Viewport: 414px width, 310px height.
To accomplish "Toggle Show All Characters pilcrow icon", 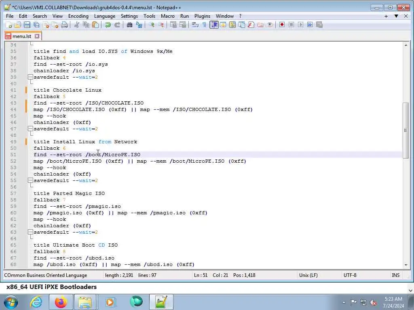I will click(x=204, y=25).
